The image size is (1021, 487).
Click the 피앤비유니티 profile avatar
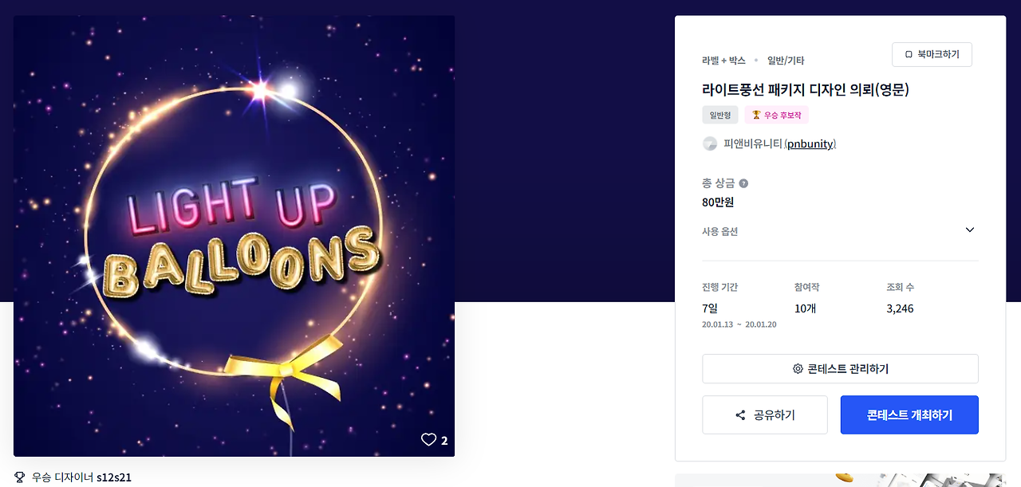(710, 143)
